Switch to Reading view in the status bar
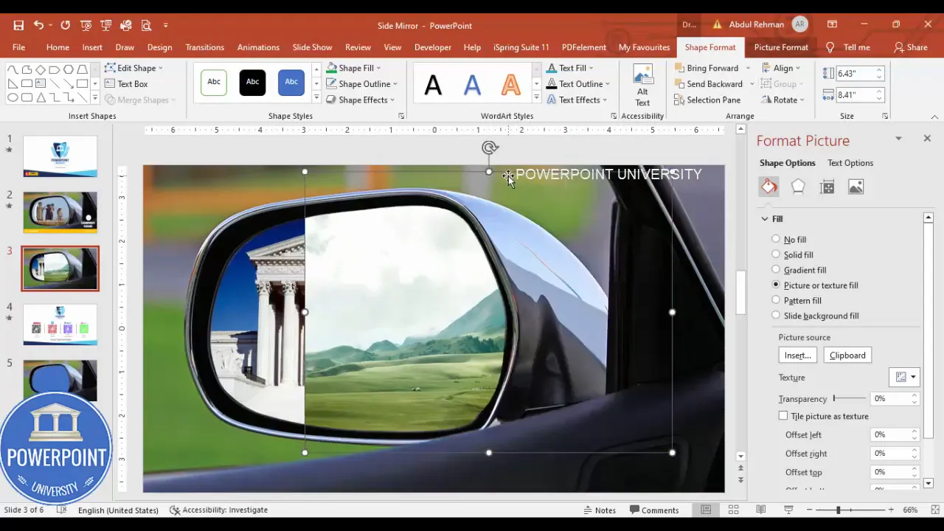The width and height of the screenshot is (944, 531). click(x=760, y=510)
